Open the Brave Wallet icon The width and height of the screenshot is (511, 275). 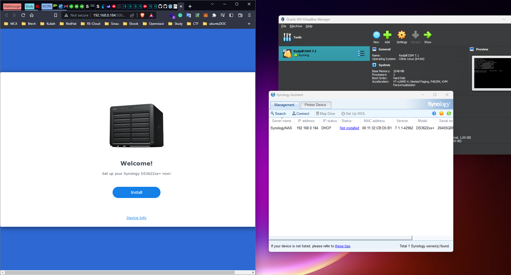(x=240, y=15)
